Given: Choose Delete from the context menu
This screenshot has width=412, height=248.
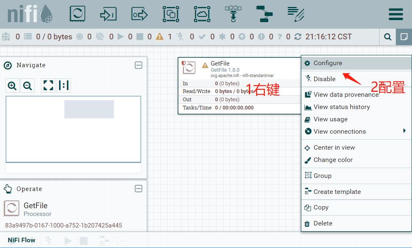Looking at the screenshot, I should (357, 223).
